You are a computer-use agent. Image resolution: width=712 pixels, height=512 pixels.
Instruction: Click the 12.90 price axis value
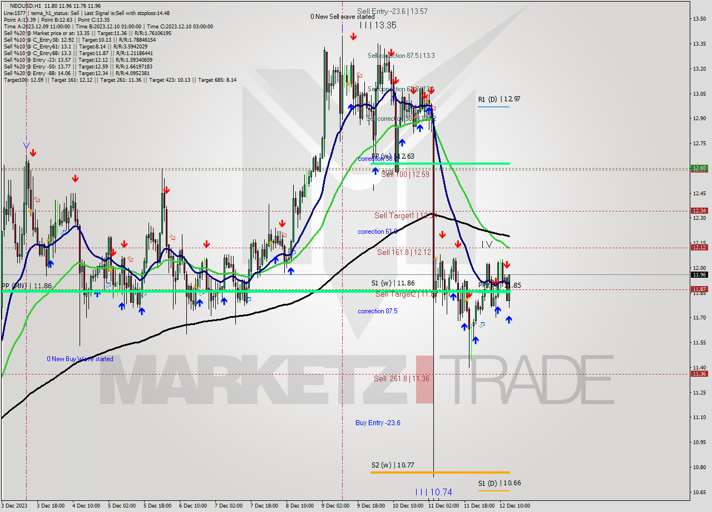[699, 118]
